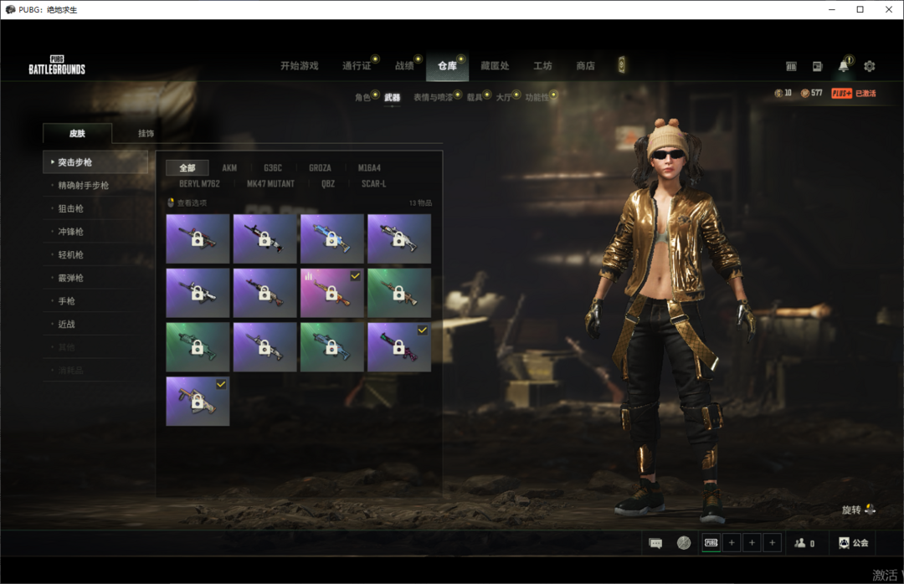
Task: Go to the 开始游戏 tab
Action: click(299, 66)
